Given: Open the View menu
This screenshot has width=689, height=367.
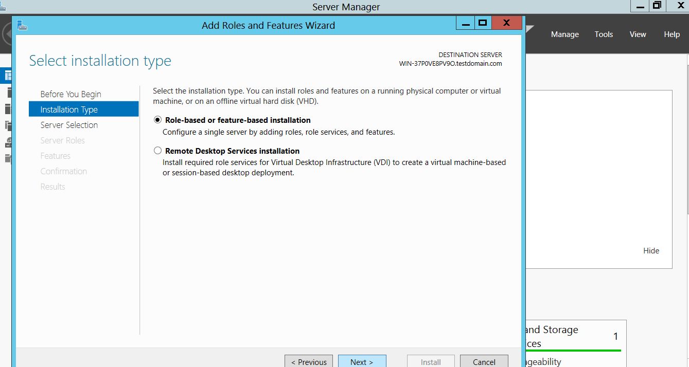Looking at the screenshot, I should coord(638,34).
